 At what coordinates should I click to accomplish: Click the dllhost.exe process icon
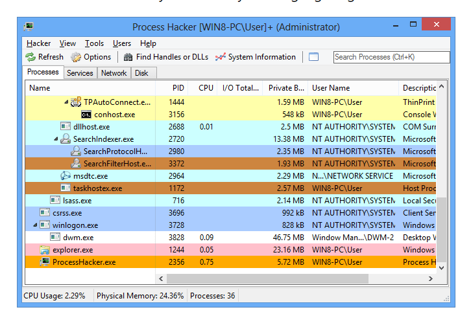pyautogui.click(x=65, y=126)
